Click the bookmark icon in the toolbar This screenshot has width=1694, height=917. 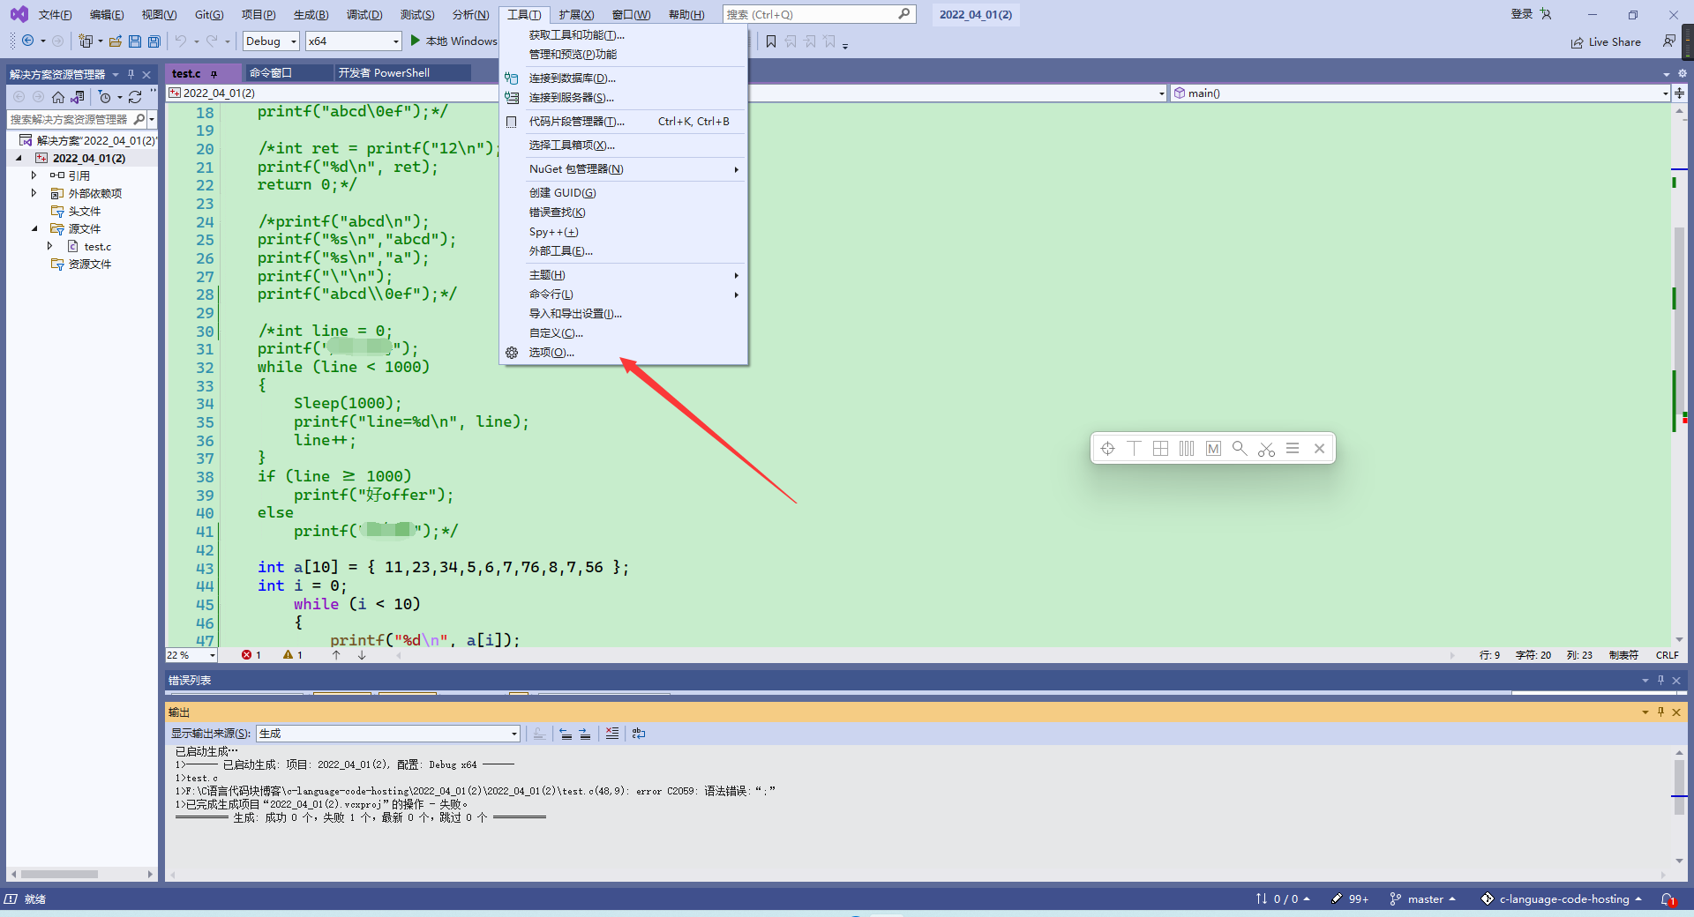[771, 41]
